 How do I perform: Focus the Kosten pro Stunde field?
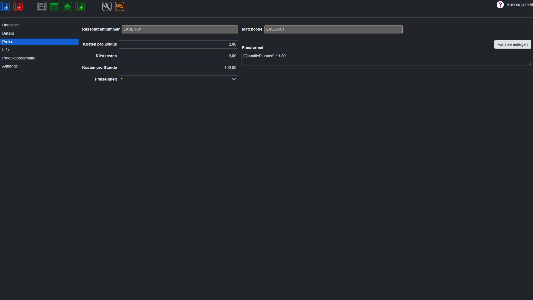tap(178, 68)
